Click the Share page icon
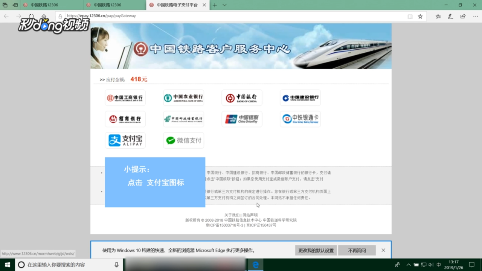 click(463, 16)
